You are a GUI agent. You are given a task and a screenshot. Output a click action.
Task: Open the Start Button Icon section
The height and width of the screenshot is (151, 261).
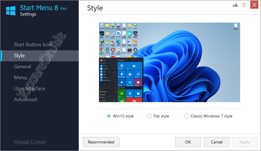(33, 44)
